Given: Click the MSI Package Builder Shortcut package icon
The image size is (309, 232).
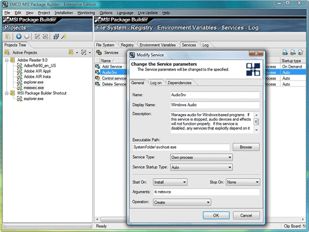Looking at the screenshot, I should pyautogui.click(x=13, y=93).
